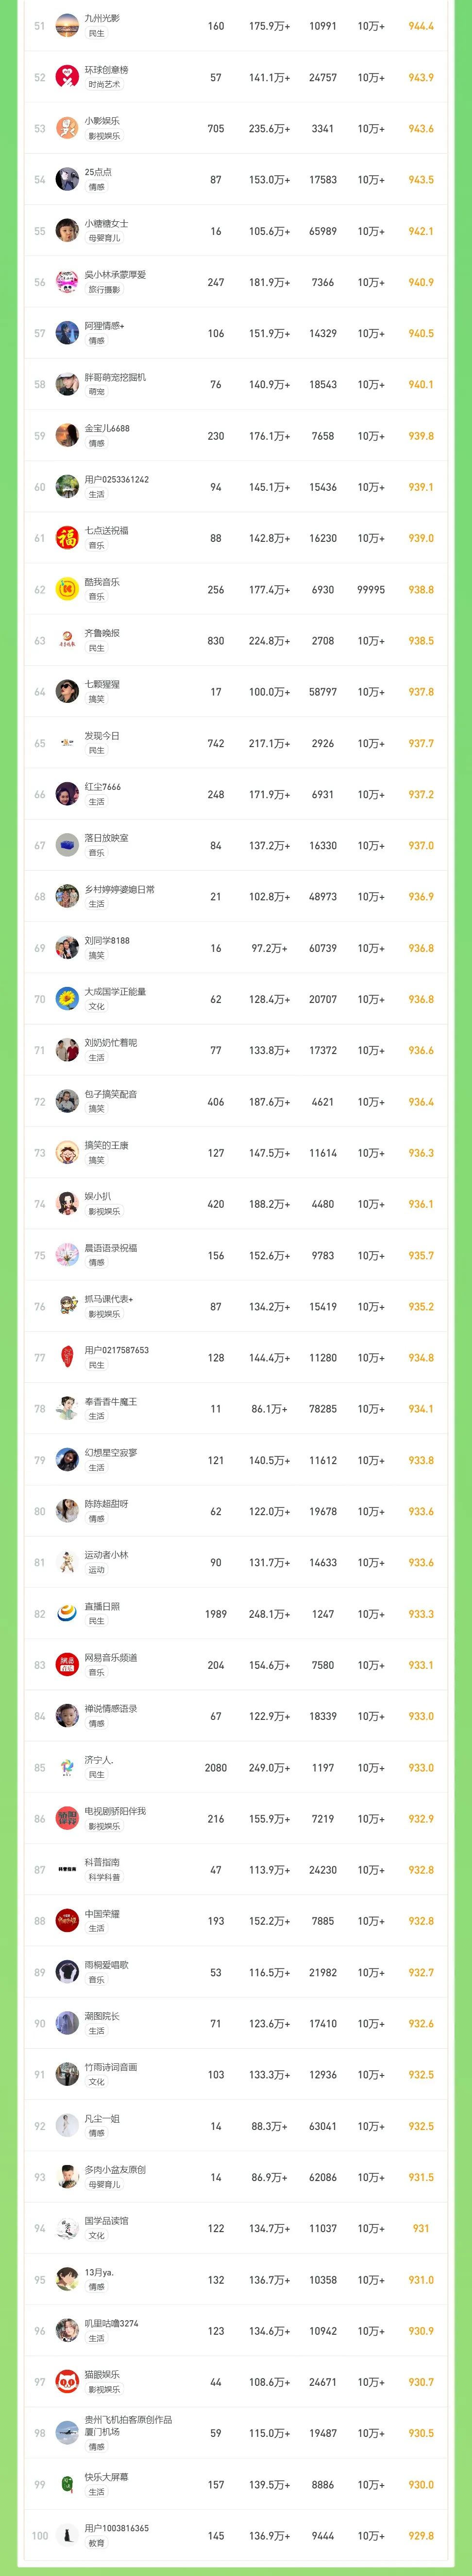Viewport: 472px width, 2576px height.
Task: Click the red 福 avatar of 七点送祝福
Action: pos(67,538)
